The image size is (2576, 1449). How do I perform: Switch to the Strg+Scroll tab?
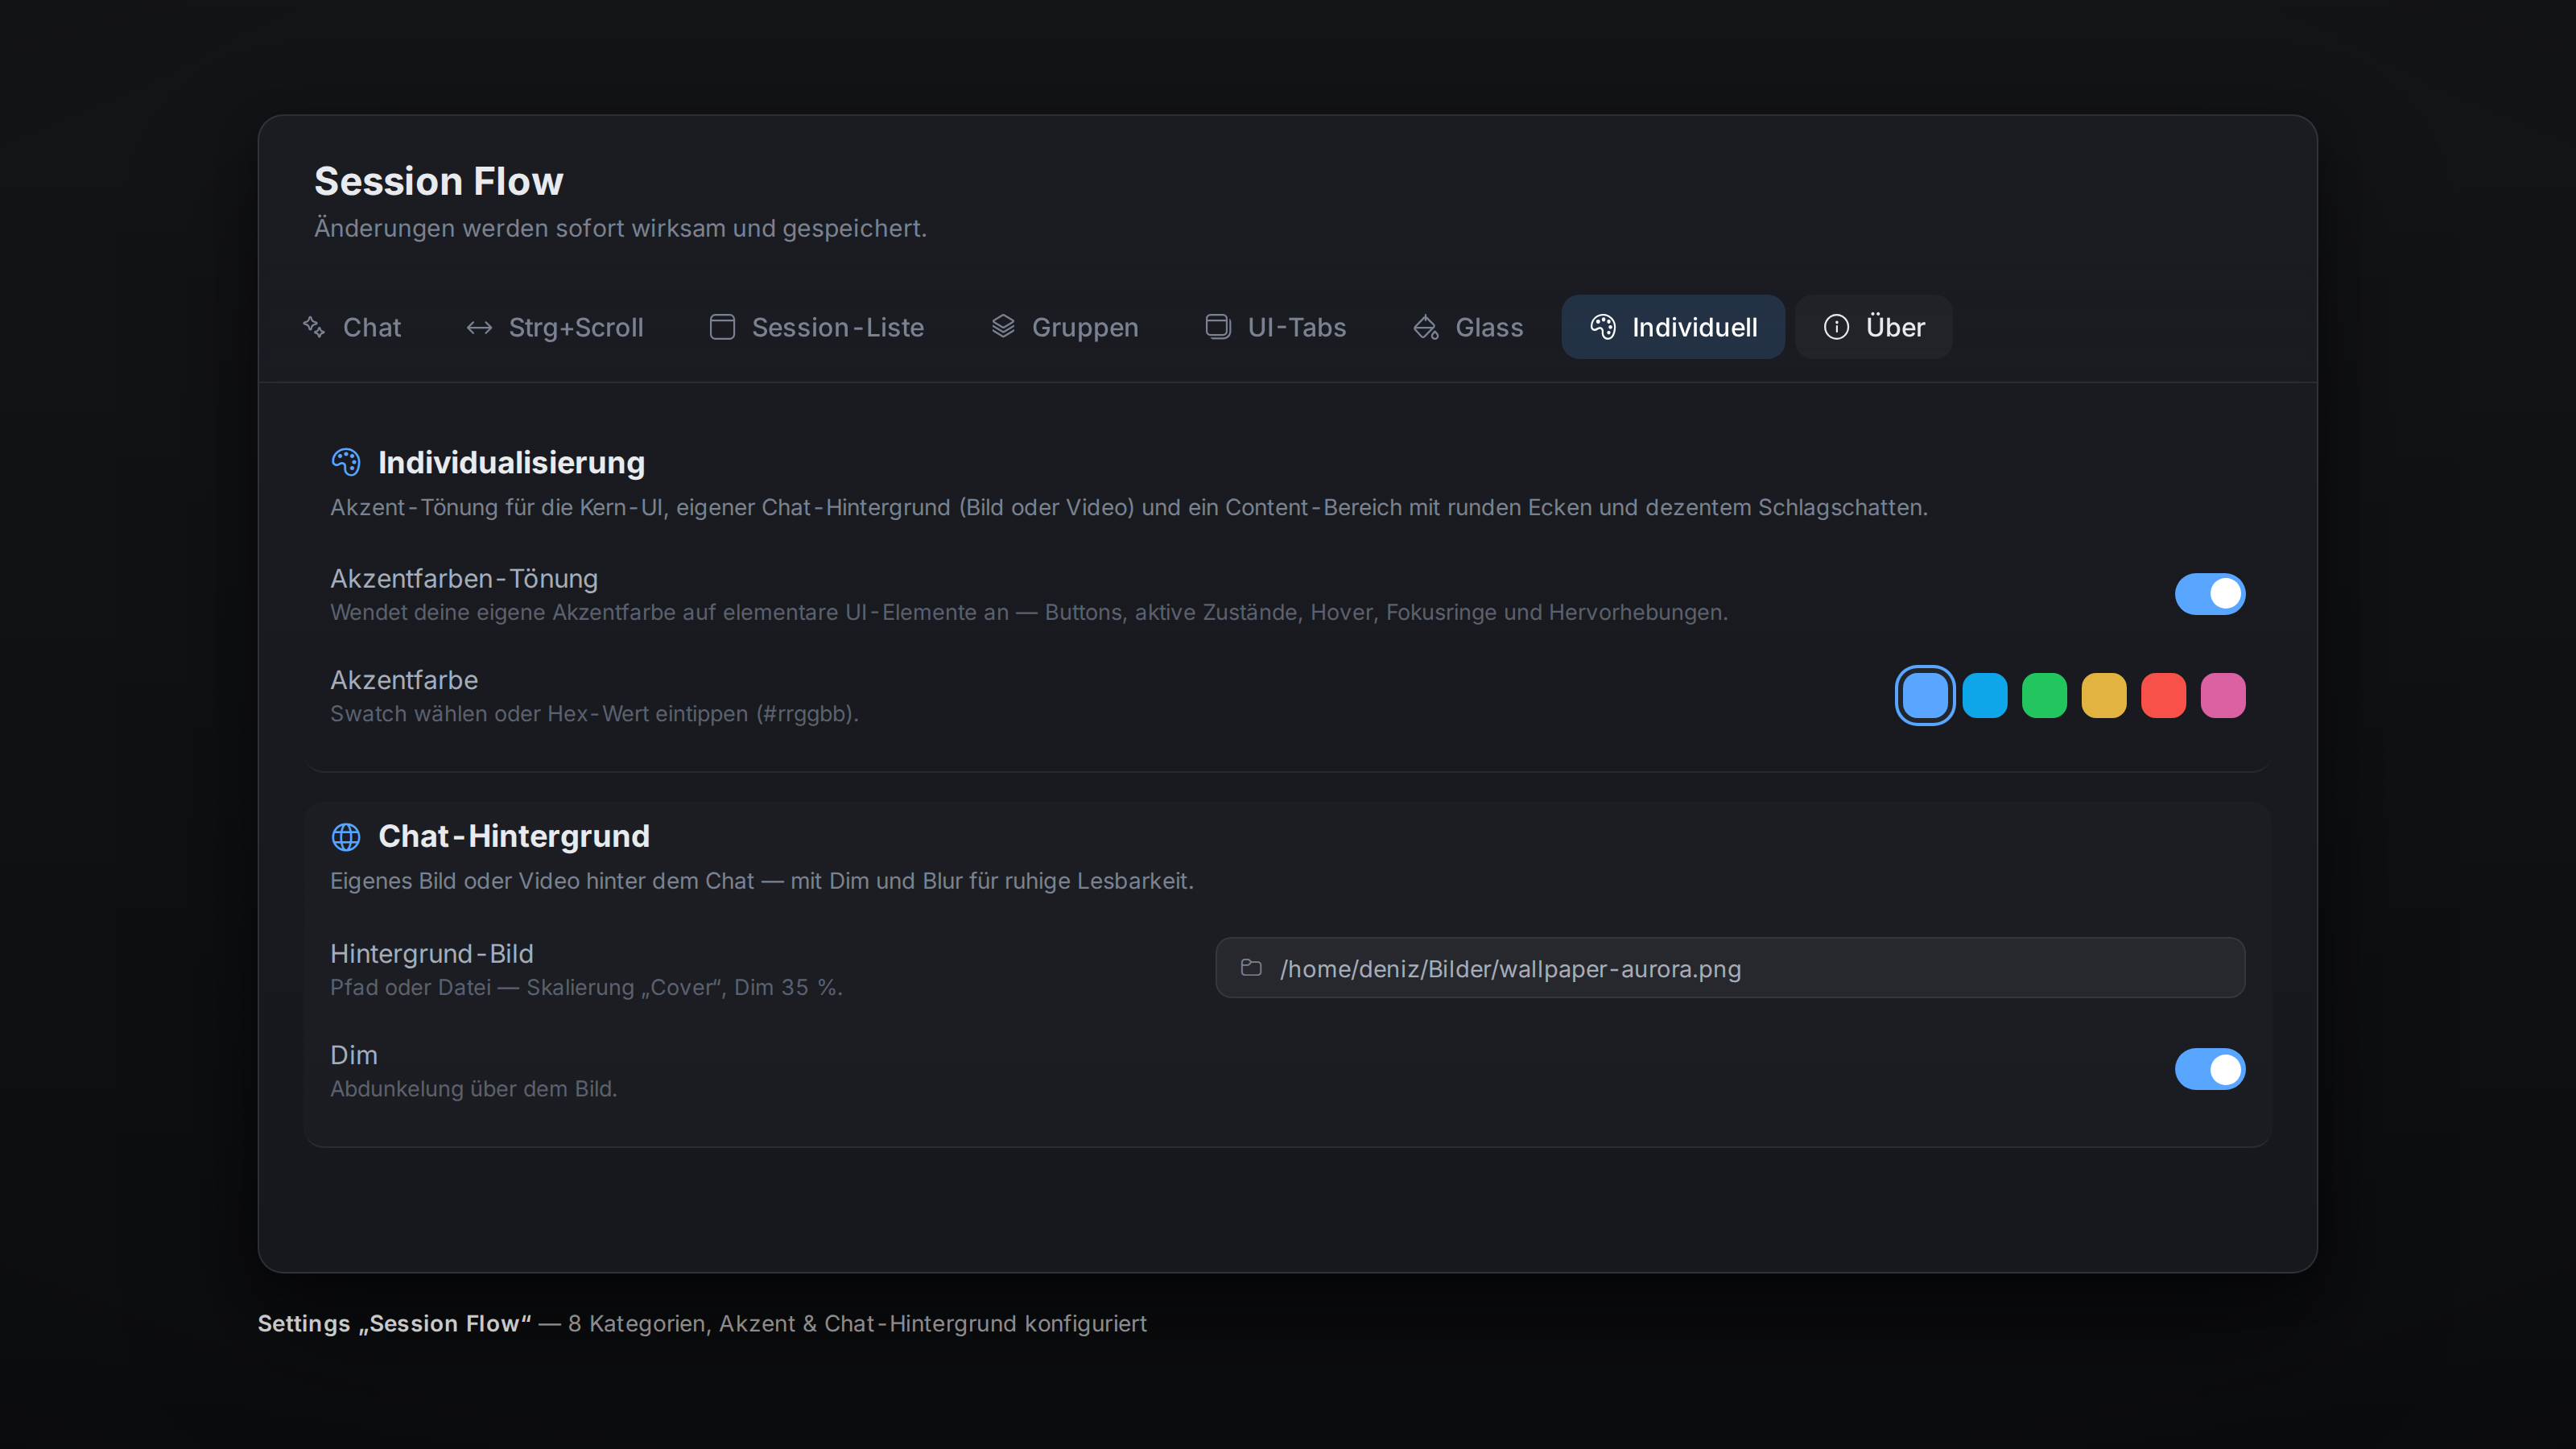(x=555, y=327)
